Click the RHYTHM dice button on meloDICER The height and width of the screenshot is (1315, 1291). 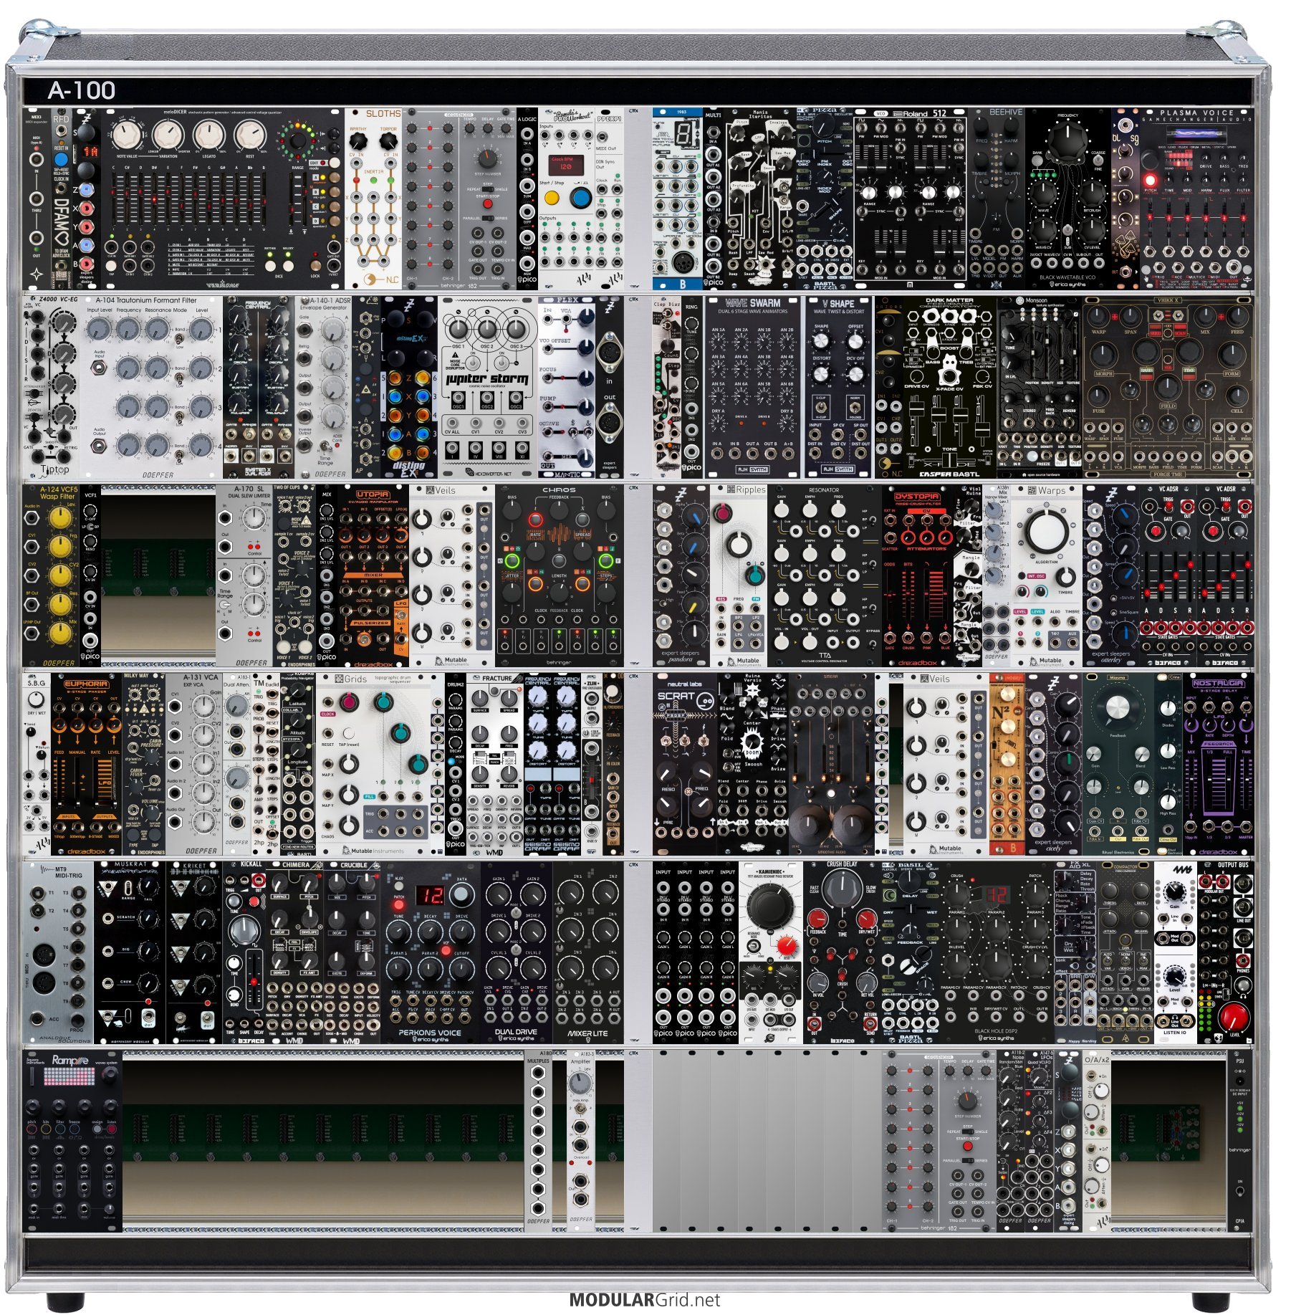(269, 264)
